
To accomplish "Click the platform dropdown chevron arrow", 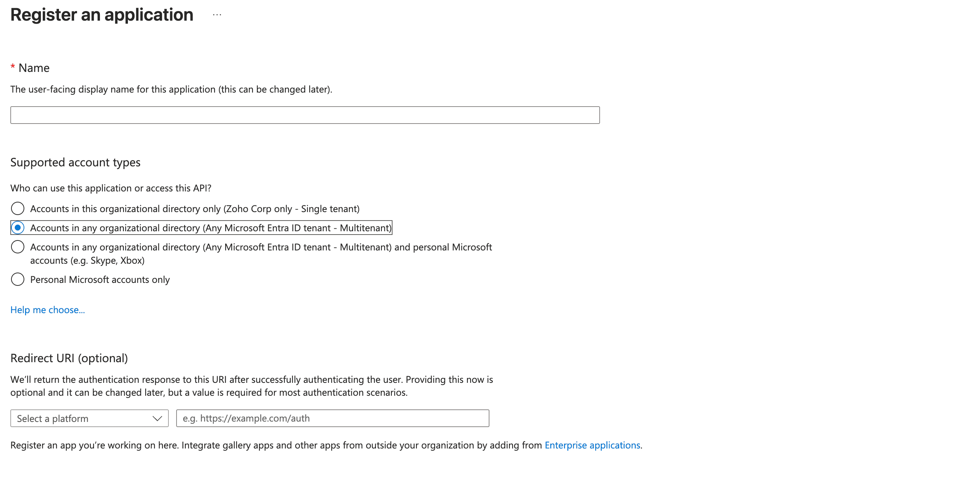I will [157, 418].
